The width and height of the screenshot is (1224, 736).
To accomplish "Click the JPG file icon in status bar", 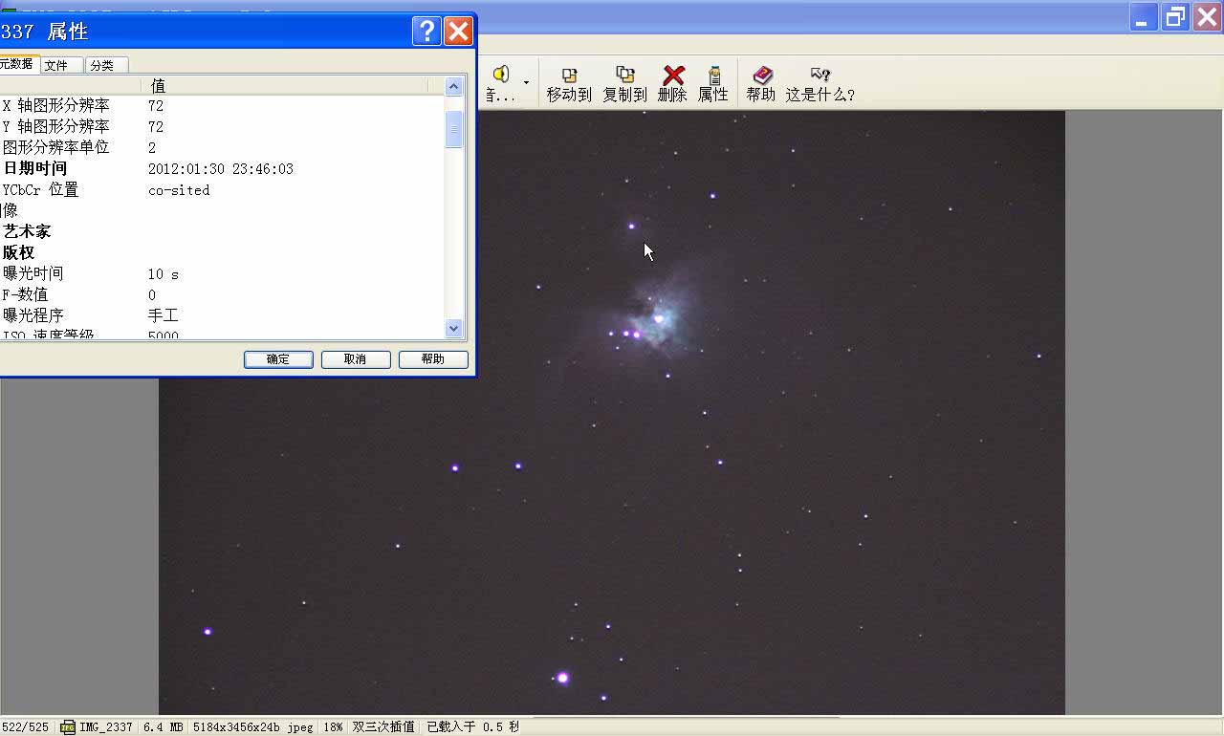I will tap(68, 727).
